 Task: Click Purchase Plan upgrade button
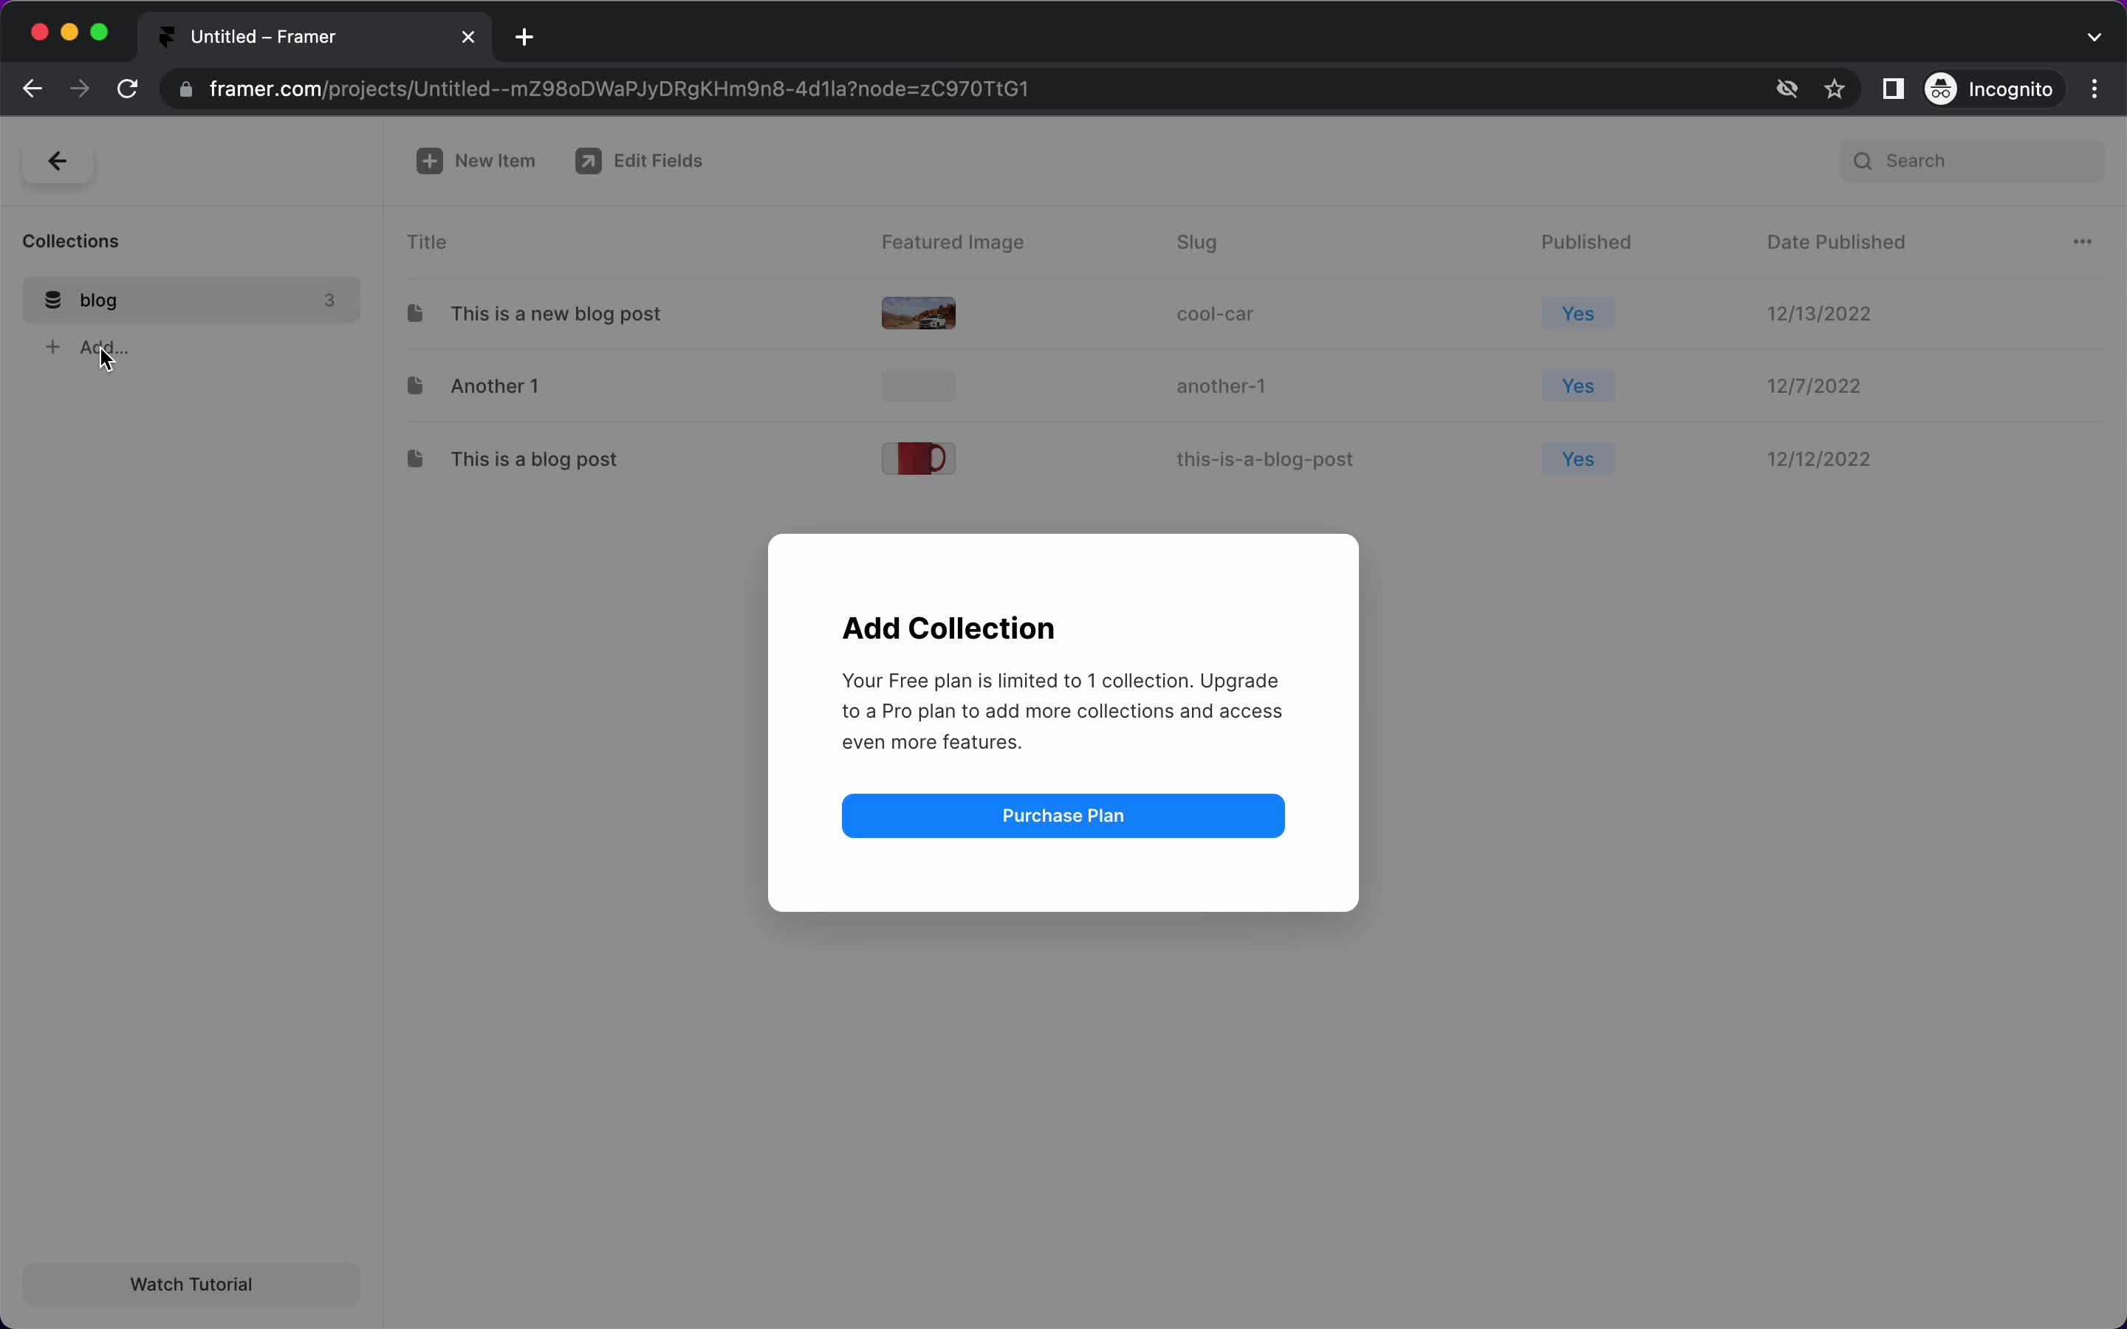pos(1063,814)
